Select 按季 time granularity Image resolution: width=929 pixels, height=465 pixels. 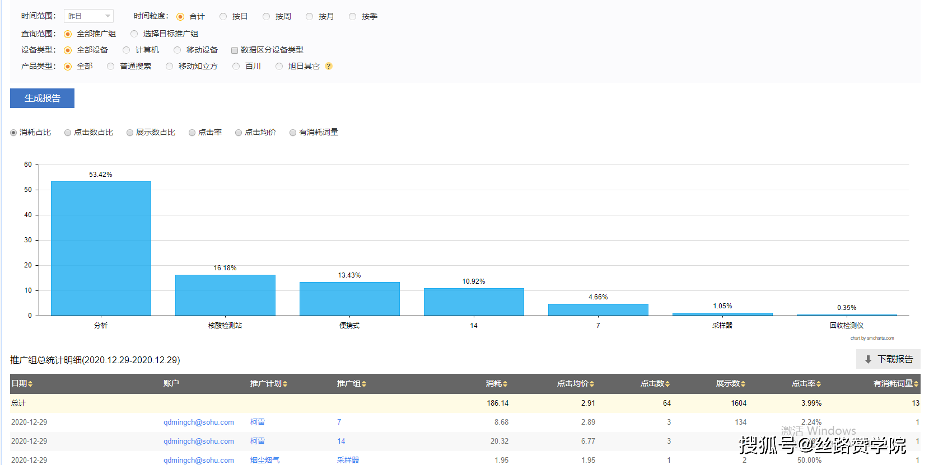(352, 17)
